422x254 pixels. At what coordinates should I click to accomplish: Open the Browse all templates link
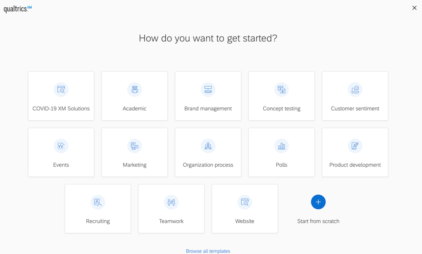click(x=208, y=251)
